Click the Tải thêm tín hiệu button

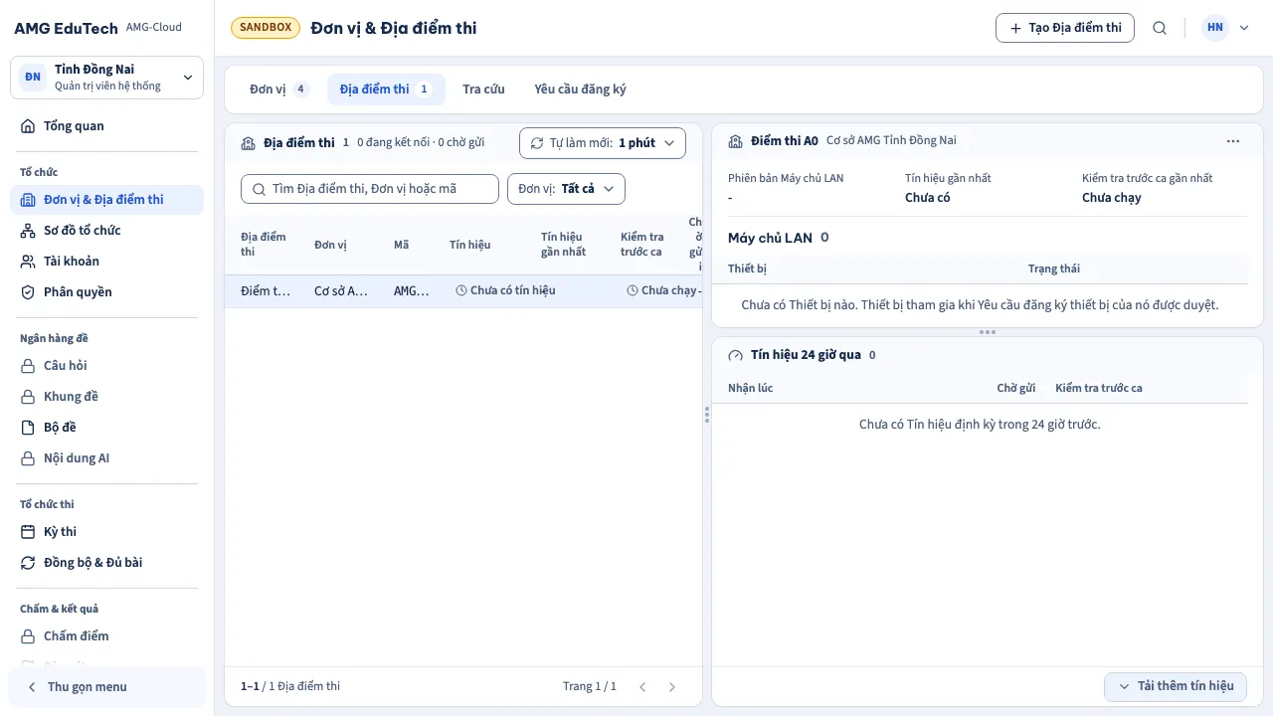(x=1176, y=686)
